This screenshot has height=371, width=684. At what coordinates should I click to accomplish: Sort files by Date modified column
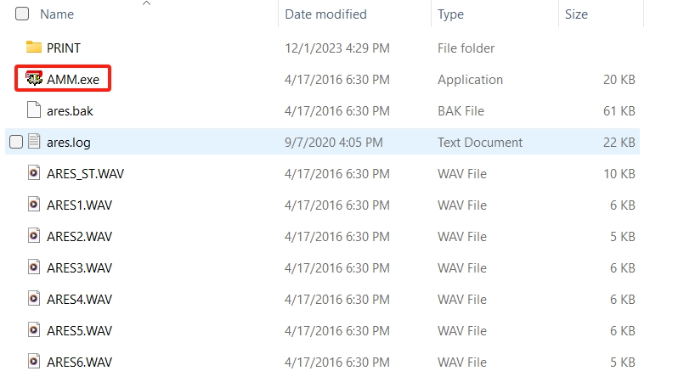[325, 14]
